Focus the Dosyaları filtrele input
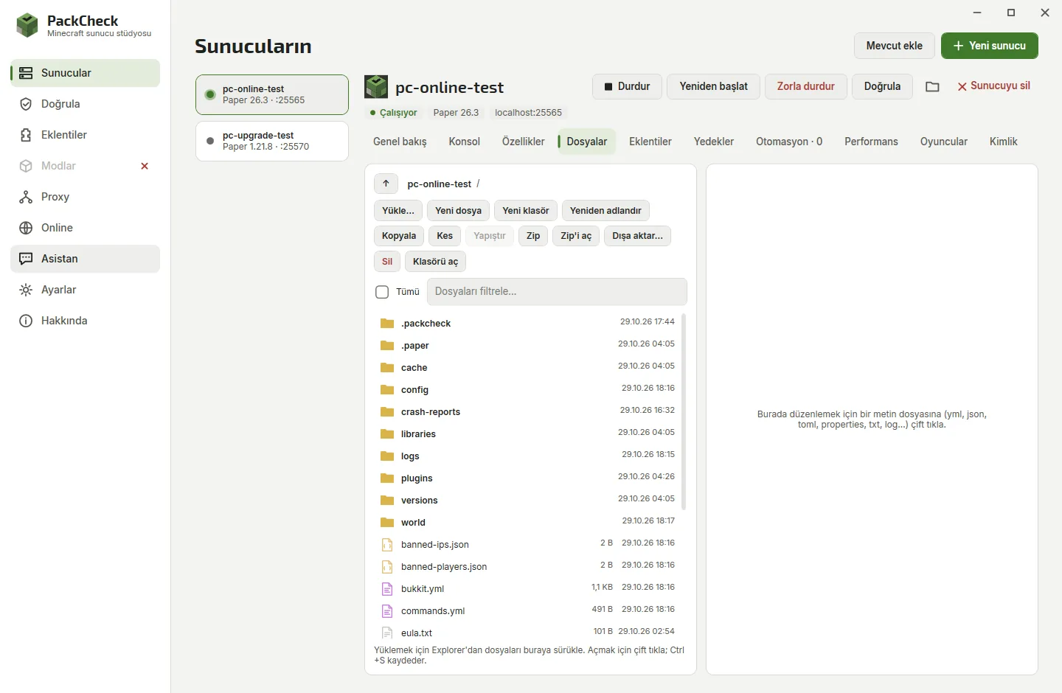Screen dimensions: 1062x693 [557, 292]
